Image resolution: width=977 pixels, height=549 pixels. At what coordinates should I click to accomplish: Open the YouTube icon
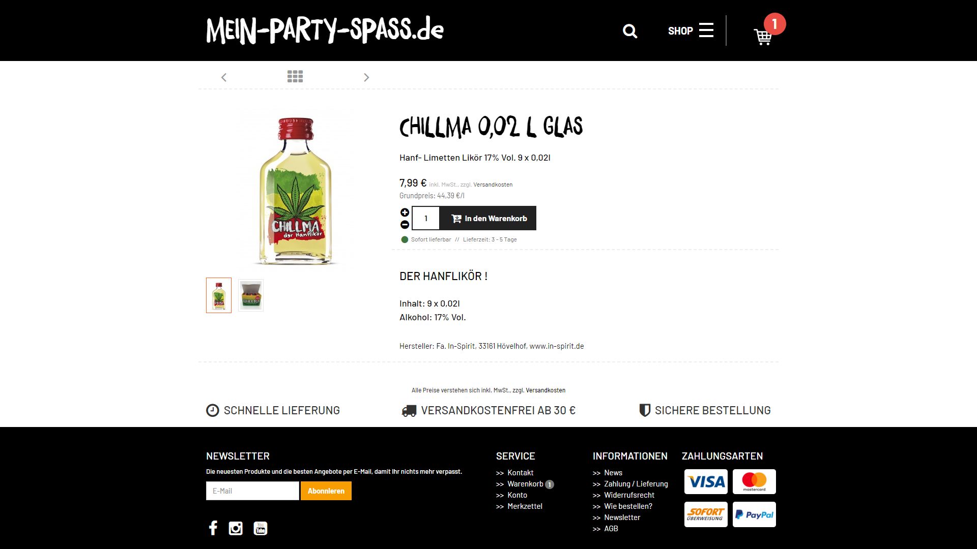pyautogui.click(x=261, y=529)
